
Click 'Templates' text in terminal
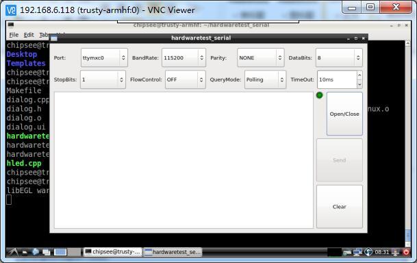coord(26,63)
